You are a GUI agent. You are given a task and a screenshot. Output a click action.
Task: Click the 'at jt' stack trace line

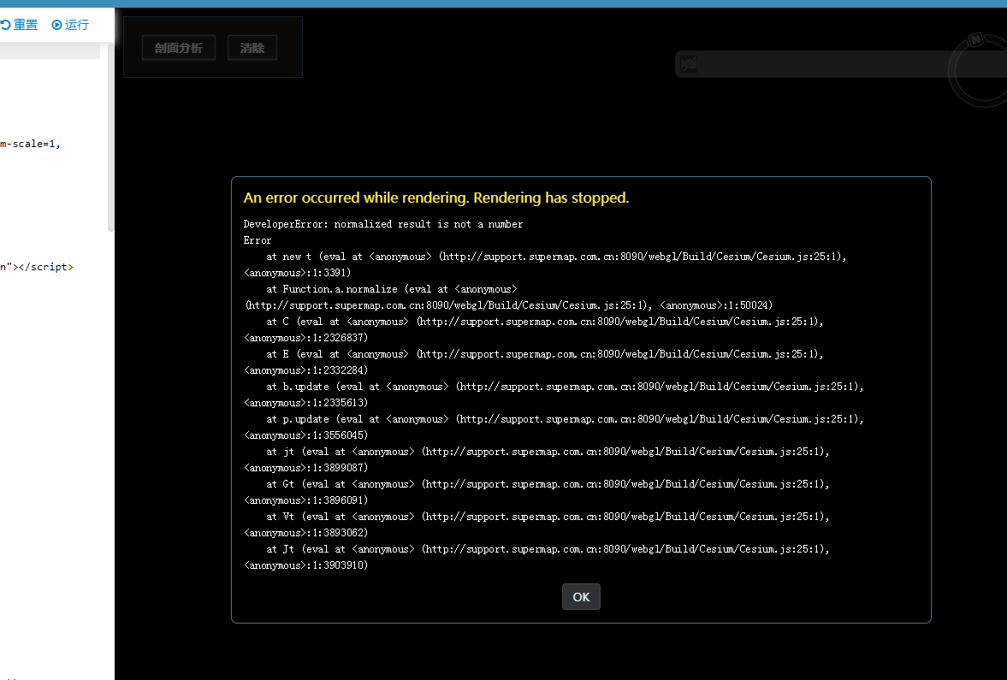pyautogui.click(x=548, y=452)
